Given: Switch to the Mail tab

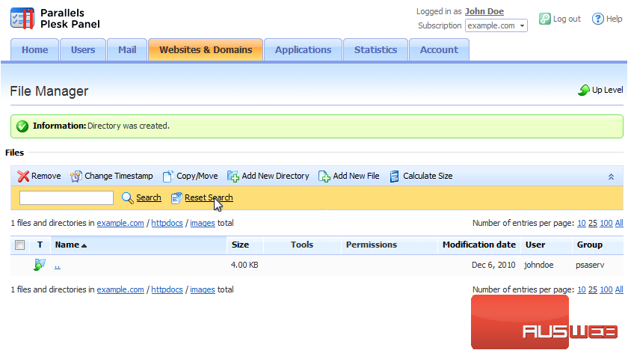Looking at the screenshot, I should (126, 50).
